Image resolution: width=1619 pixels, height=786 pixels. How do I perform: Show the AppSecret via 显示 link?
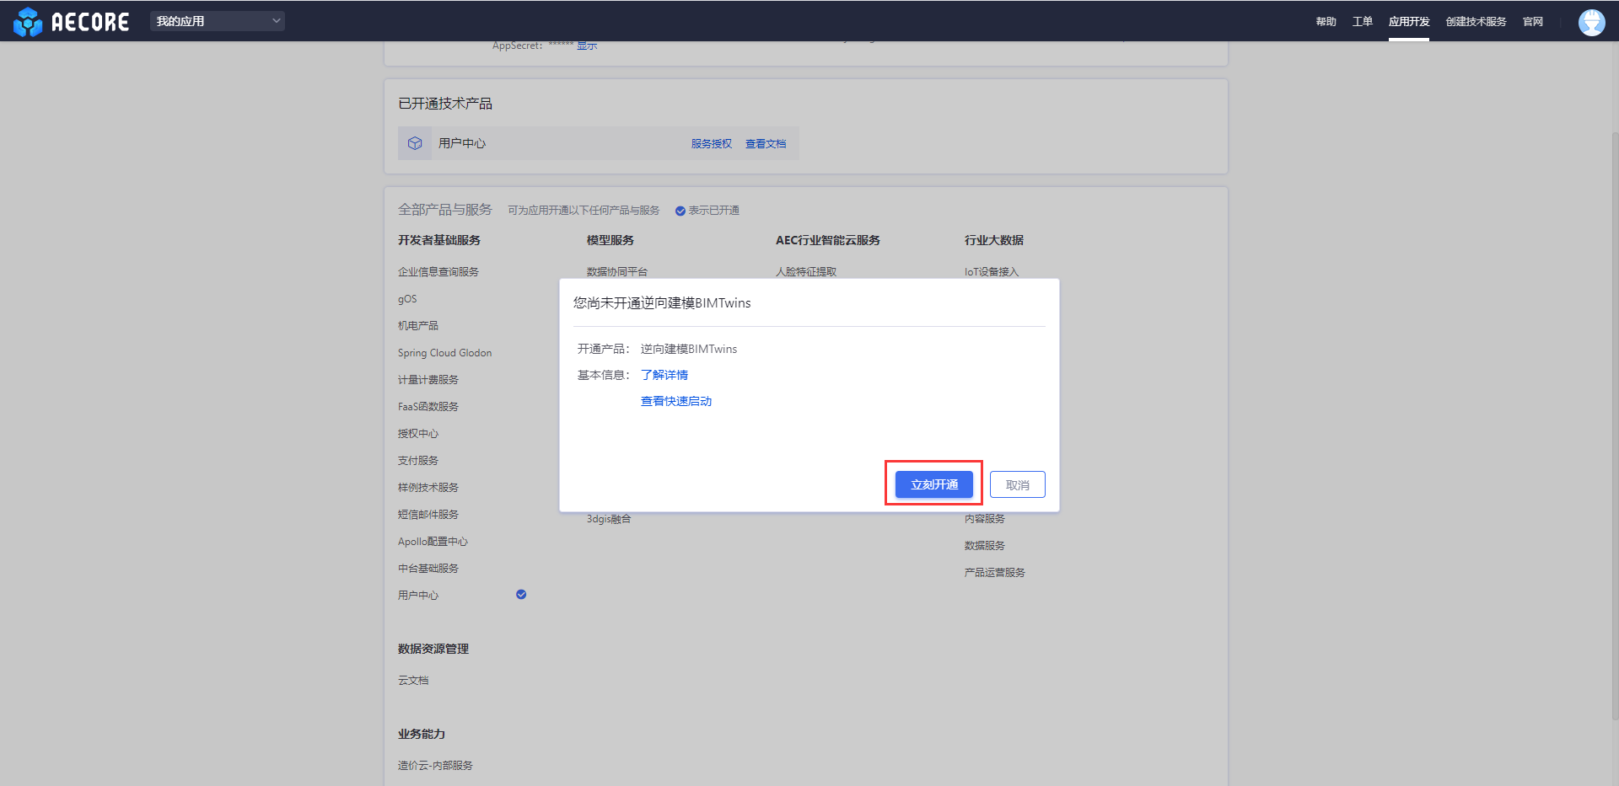click(x=587, y=45)
